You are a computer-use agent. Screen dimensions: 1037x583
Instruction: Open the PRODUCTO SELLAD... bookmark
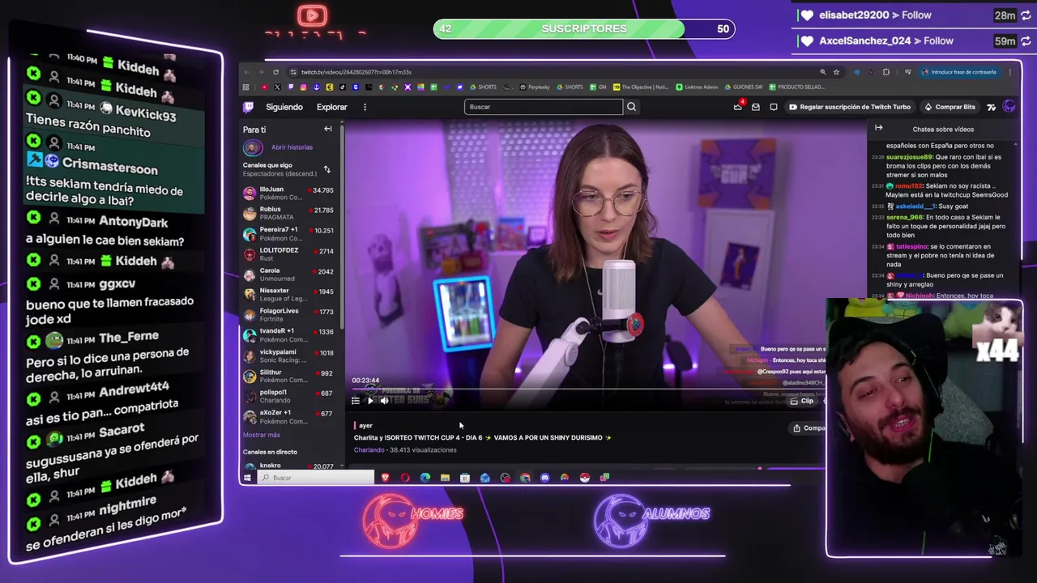click(x=796, y=87)
